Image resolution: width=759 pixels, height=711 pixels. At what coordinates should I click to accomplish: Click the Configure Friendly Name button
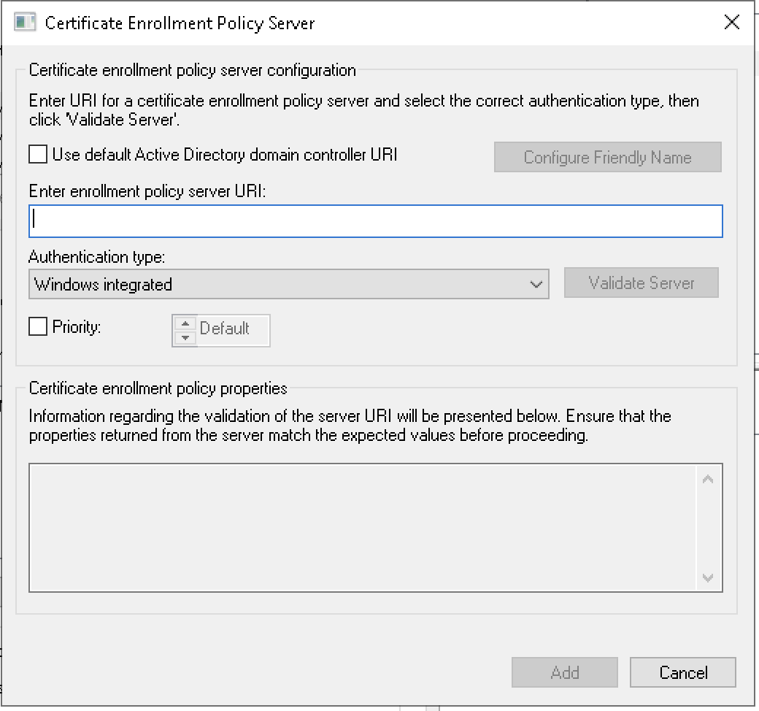607,158
